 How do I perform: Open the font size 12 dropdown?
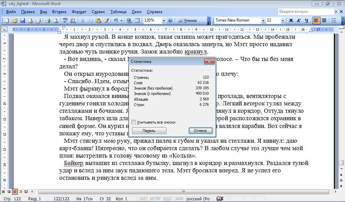[x=282, y=21]
